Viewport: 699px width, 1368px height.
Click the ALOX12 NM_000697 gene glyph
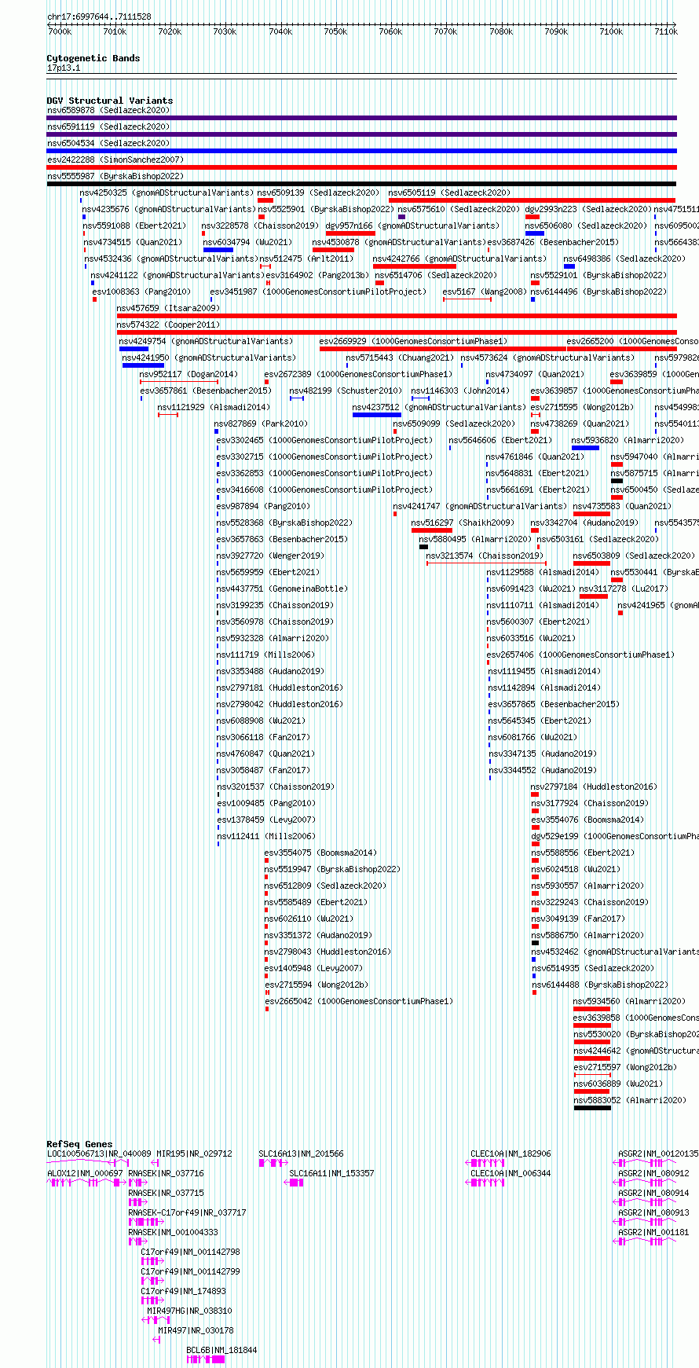86,1182
